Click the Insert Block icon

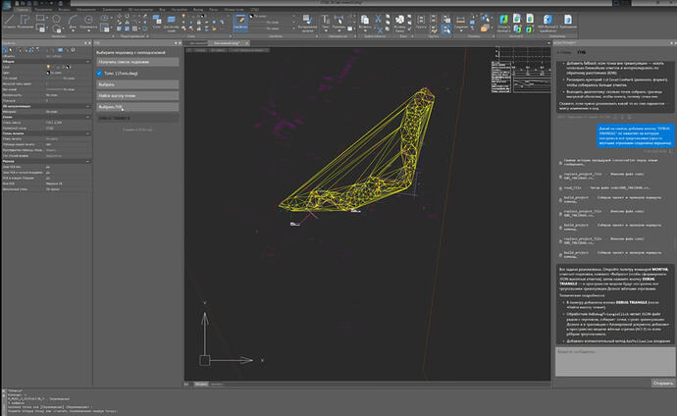tap(399, 23)
